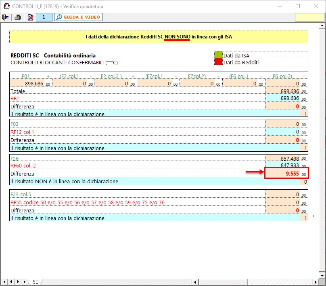326x286 pixels.
Task: Go to next sheet tab arrow
Action: [18, 282]
